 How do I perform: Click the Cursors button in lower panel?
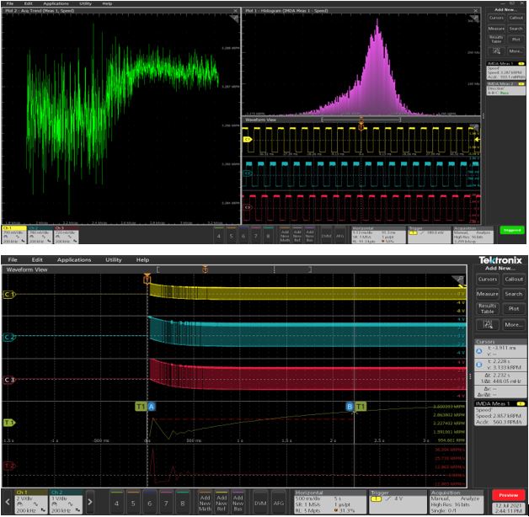pos(488,279)
